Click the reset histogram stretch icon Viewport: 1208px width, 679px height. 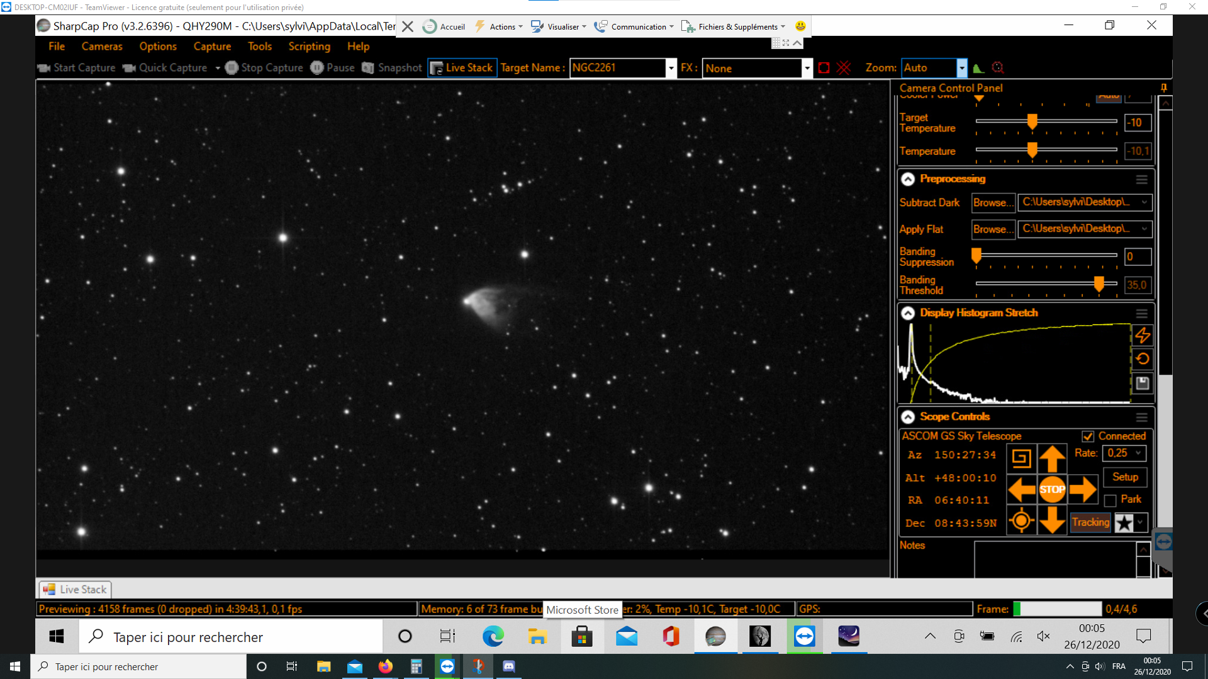point(1143,359)
